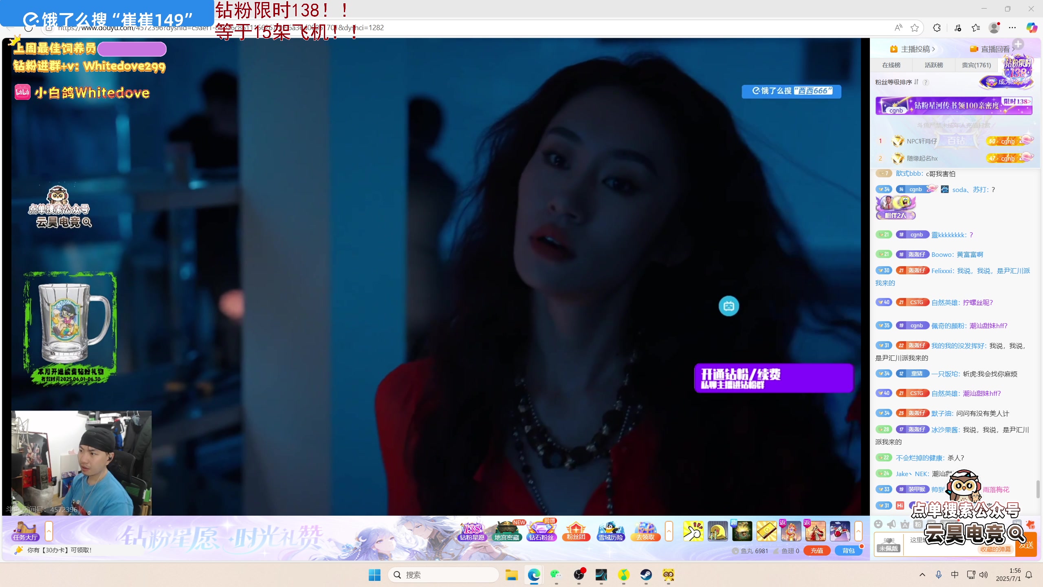Click the browser address bar URL
Image resolution: width=1043 pixels, height=587 pixels.
[x=220, y=28]
